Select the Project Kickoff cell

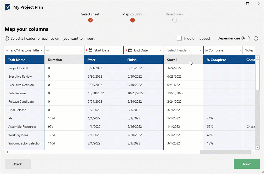(x=25, y=68)
